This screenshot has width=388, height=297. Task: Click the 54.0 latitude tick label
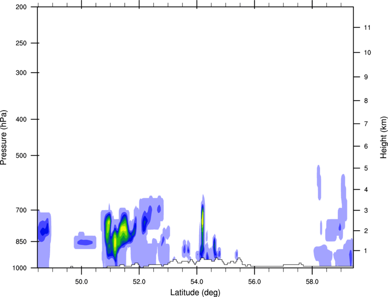point(197,282)
